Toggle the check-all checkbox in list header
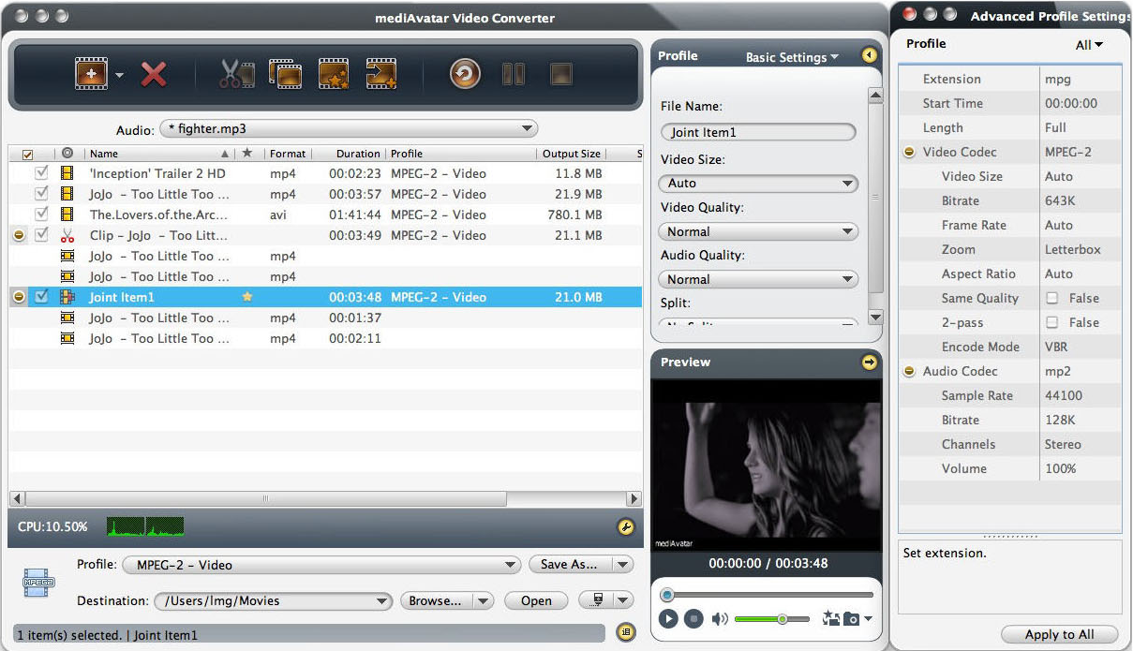The width and height of the screenshot is (1133, 651). [x=27, y=154]
